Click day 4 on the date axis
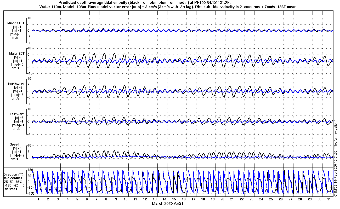Viewport: 340px width, 209px height. coord(67,199)
